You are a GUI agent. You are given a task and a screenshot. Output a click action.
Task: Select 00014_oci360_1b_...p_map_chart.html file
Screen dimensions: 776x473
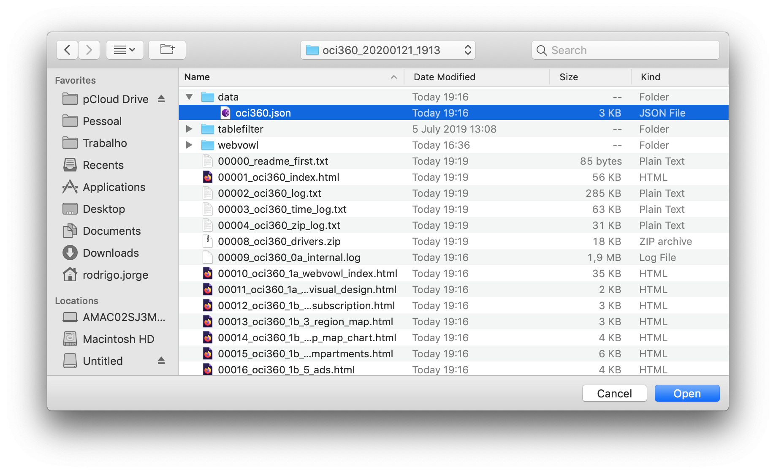307,337
